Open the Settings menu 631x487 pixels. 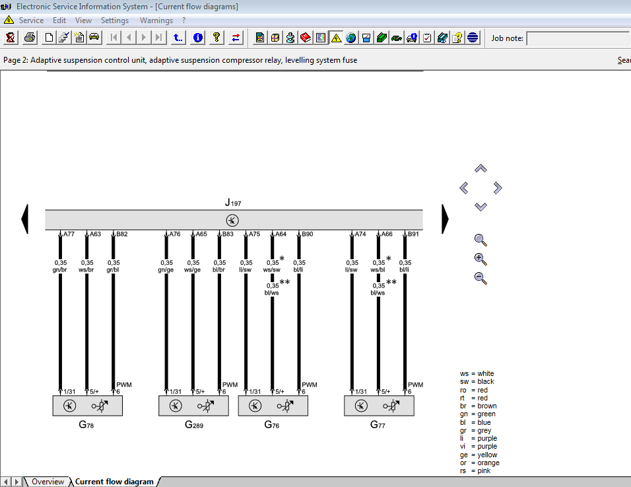115,20
